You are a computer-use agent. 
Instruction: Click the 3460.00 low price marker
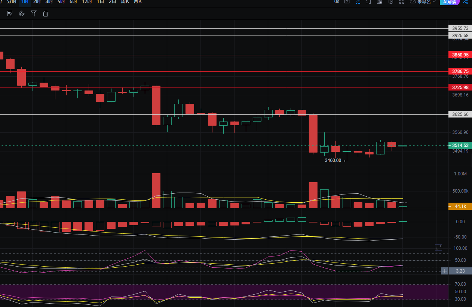[x=333, y=160]
